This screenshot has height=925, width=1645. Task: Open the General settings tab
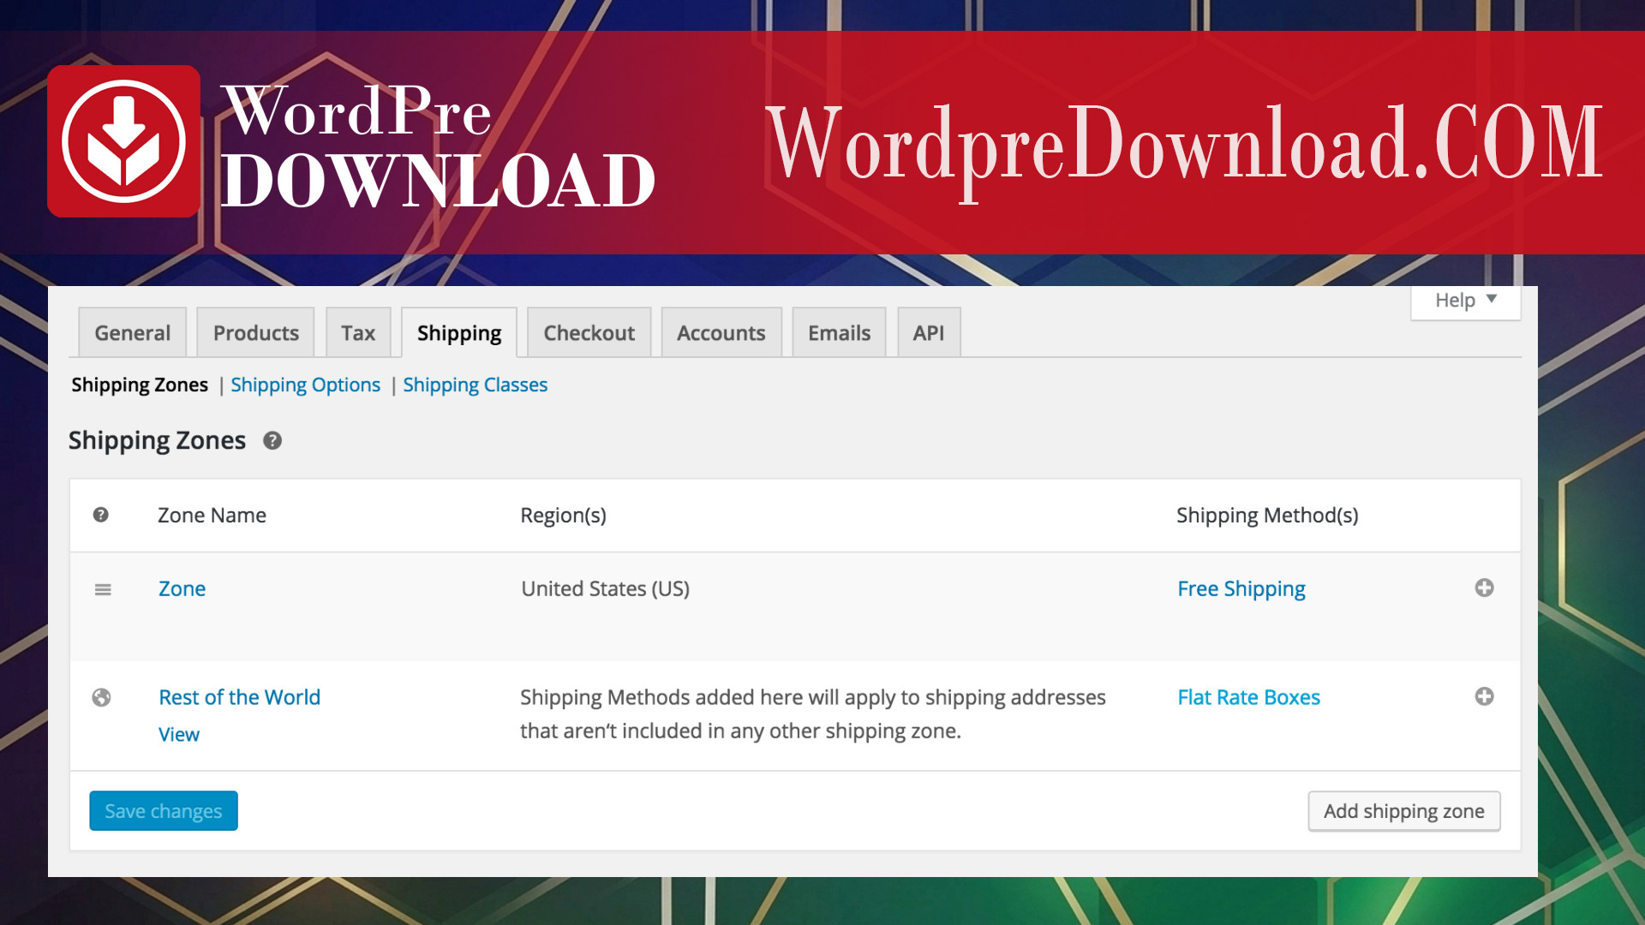pyautogui.click(x=133, y=332)
